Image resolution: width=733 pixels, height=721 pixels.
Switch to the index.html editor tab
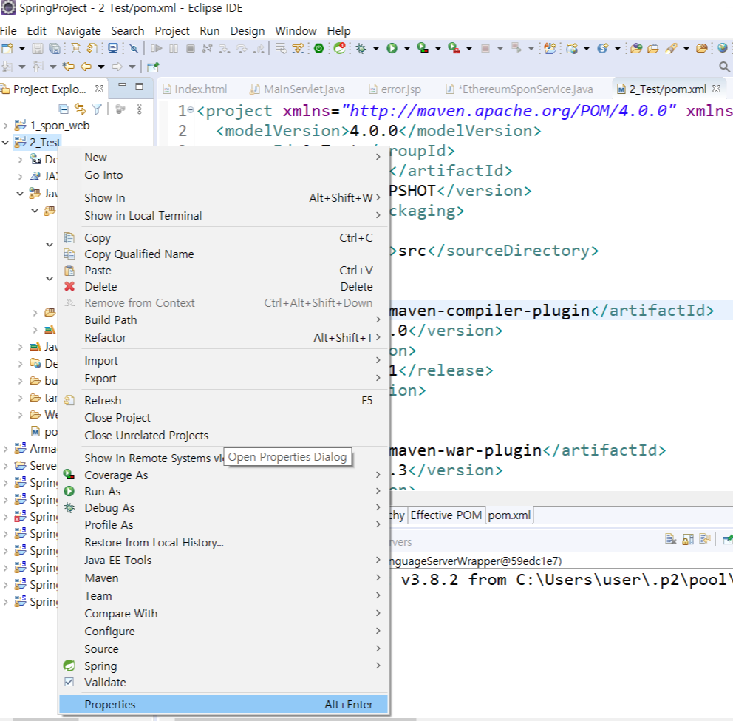click(x=195, y=89)
